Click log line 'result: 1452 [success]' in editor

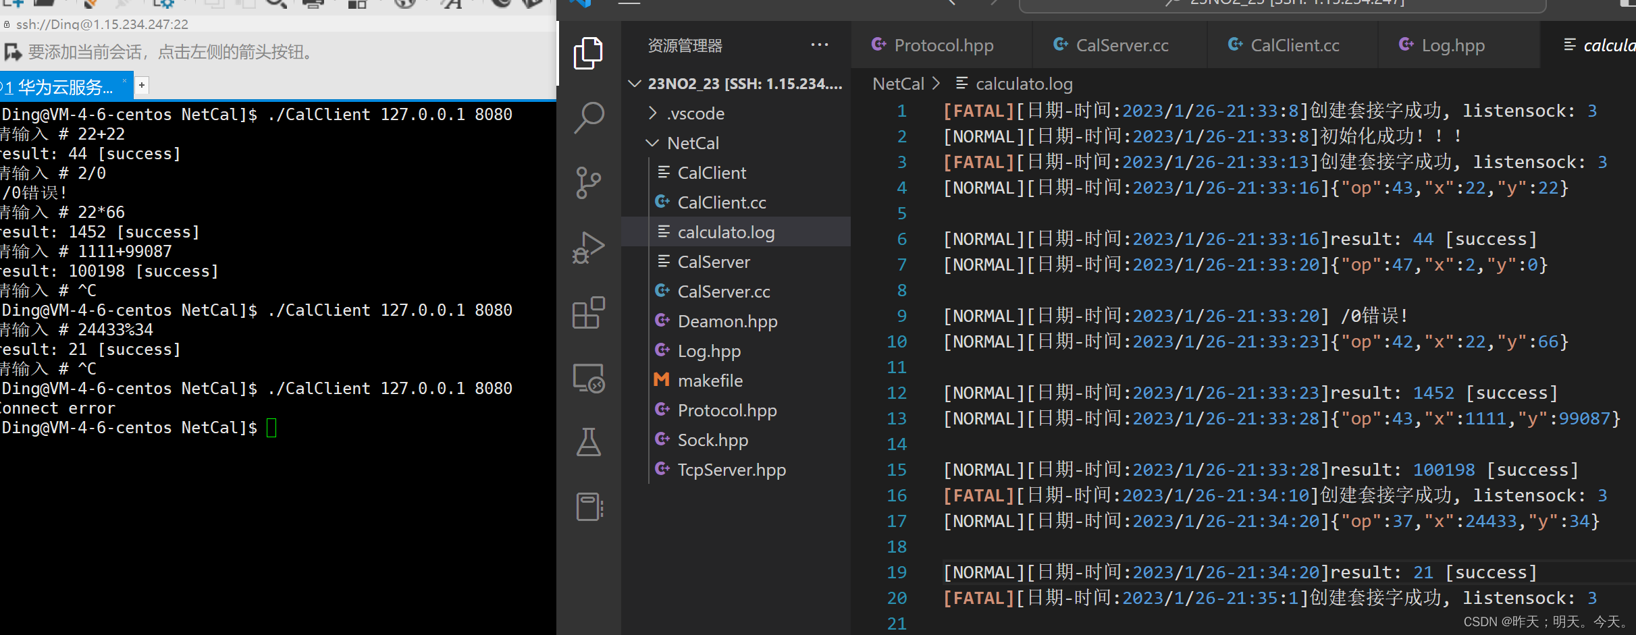coord(1250,393)
